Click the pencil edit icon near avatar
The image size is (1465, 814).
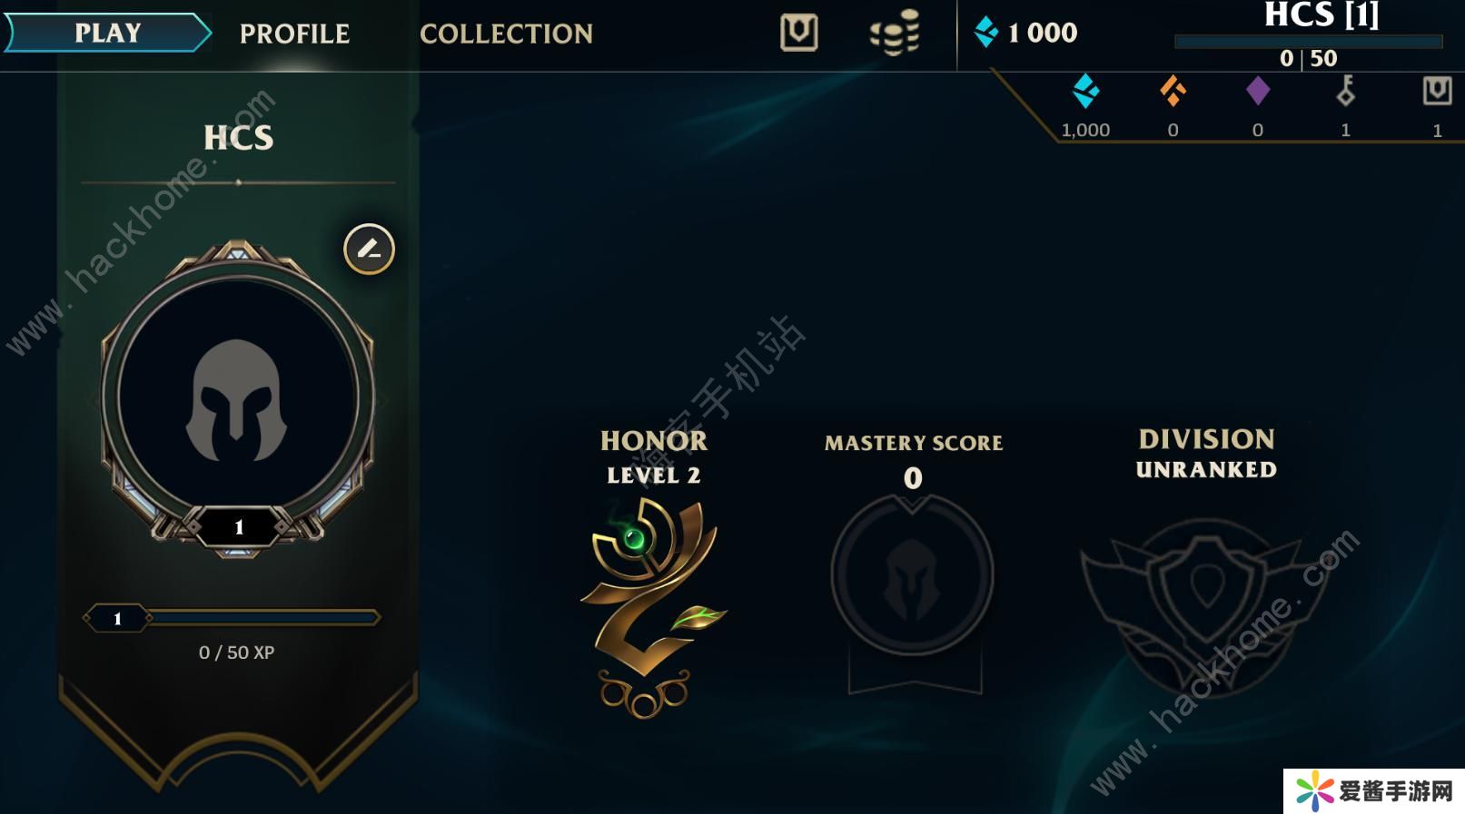(369, 249)
